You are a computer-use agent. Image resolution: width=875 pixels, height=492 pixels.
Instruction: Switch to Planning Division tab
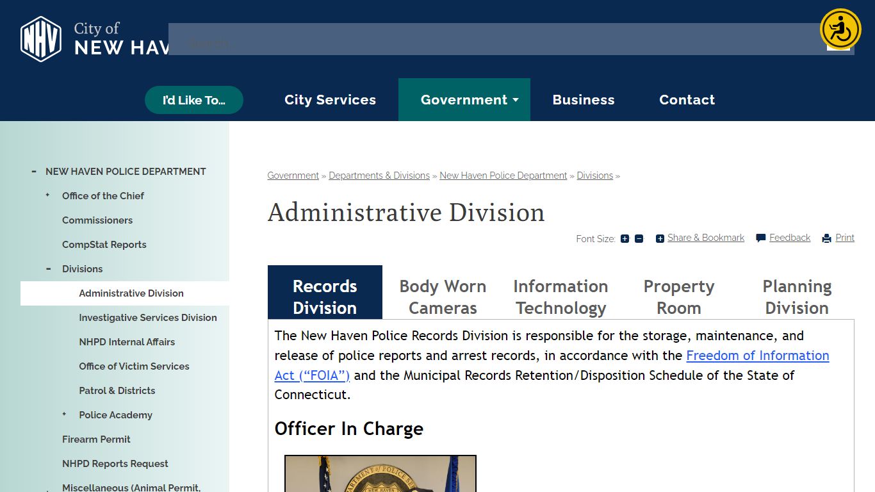point(797,297)
